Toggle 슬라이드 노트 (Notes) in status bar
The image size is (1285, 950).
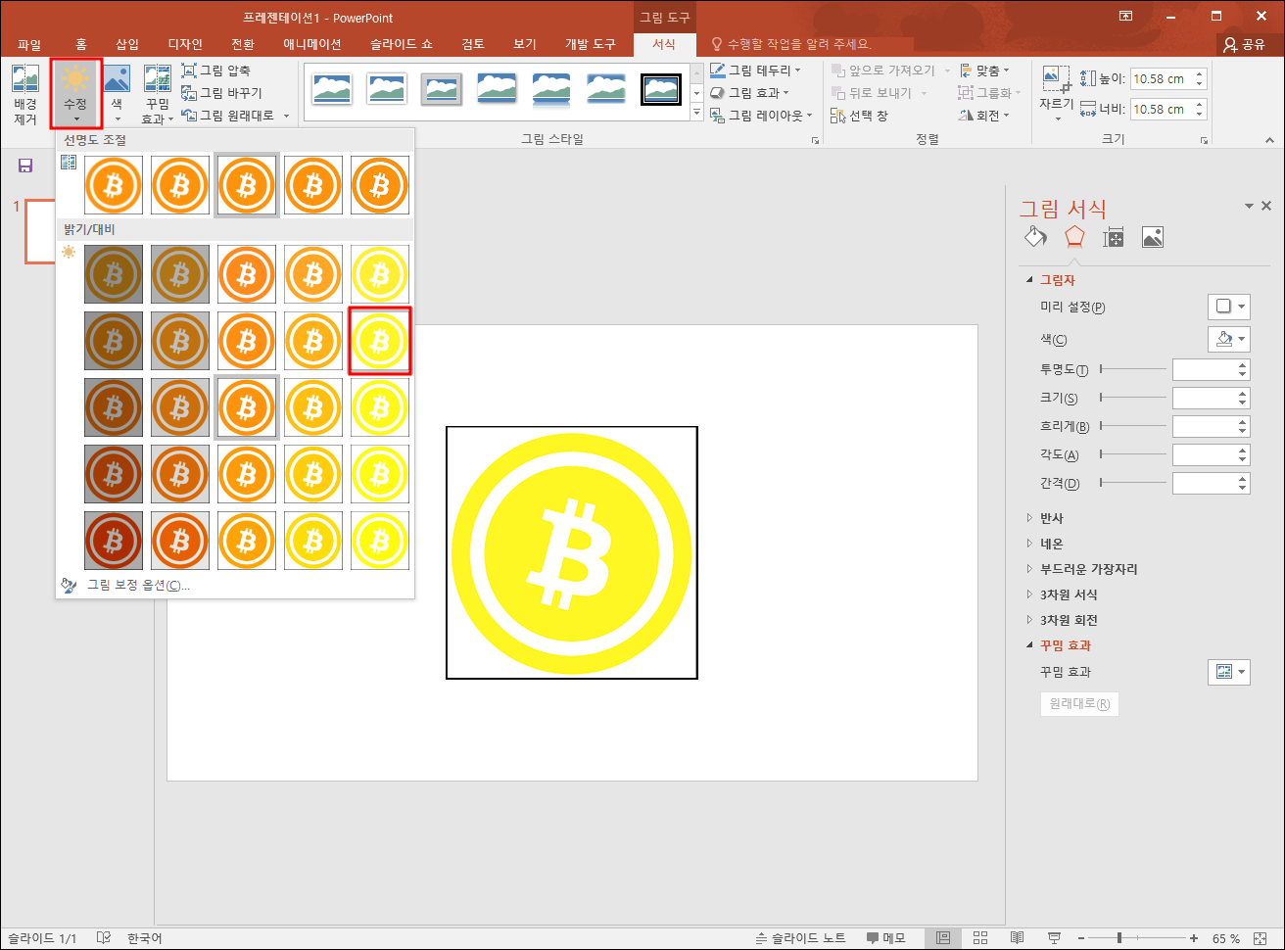(x=801, y=938)
